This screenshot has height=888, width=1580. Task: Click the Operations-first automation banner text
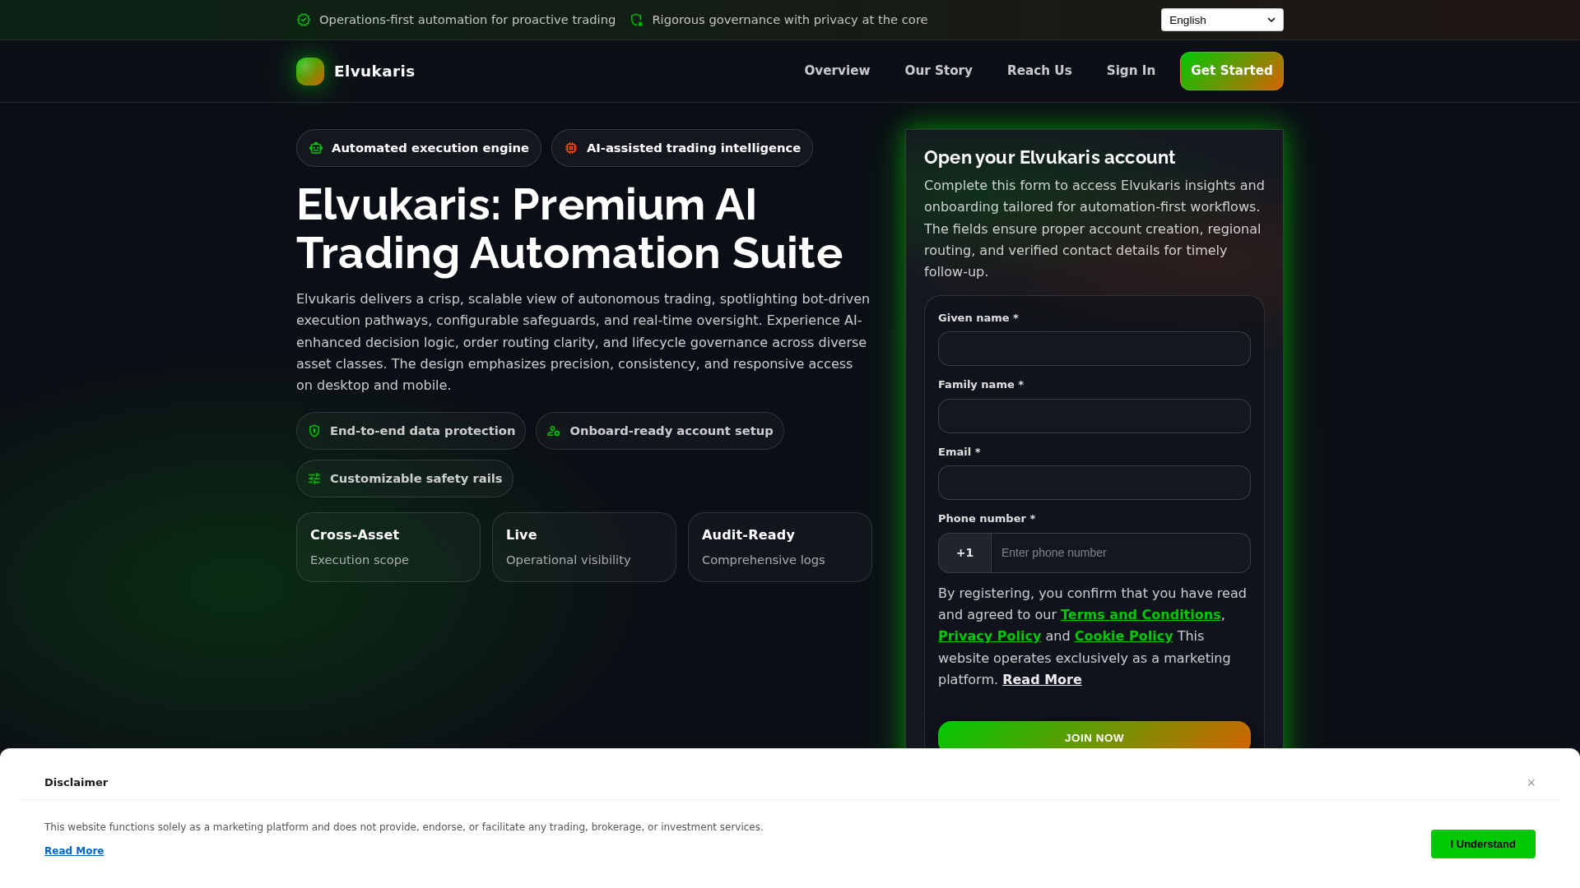467,20
